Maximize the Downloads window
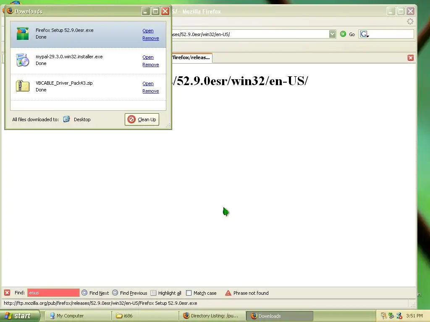This screenshot has width=430, height=322. pyautogui.click(x=155, y=11)
